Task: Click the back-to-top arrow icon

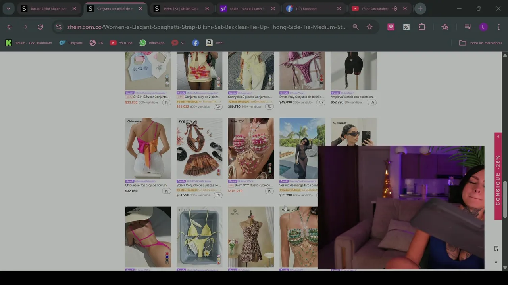Action: 496,262
